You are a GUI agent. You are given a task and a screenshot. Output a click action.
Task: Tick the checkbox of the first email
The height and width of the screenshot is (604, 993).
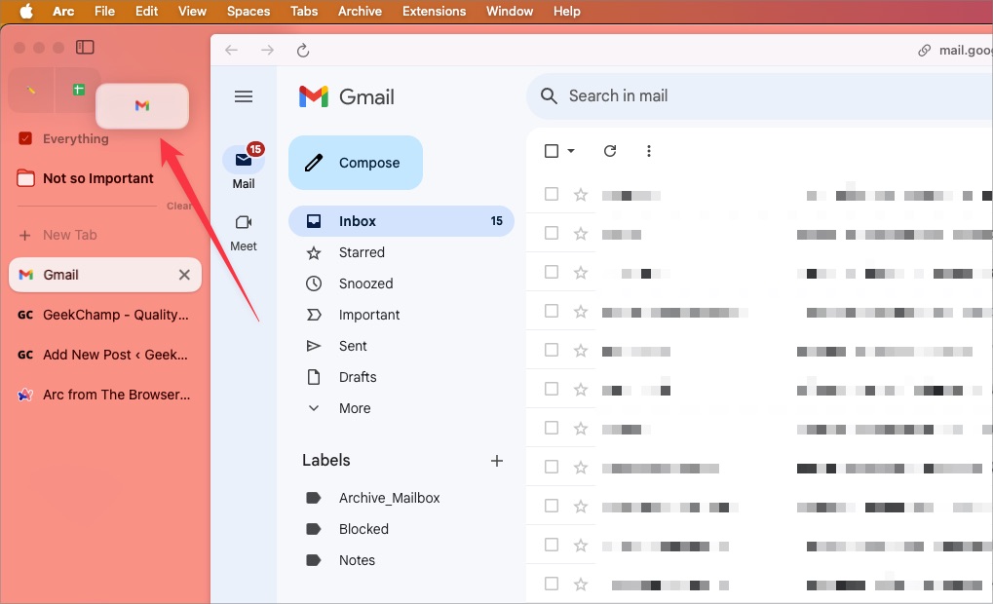coord(552,195)
